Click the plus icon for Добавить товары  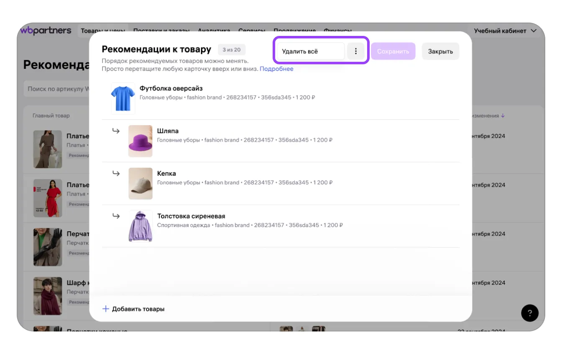click(106, 309)
